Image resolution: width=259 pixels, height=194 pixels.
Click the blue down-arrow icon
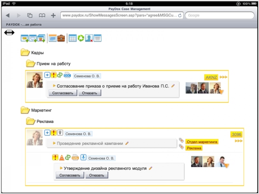click(83, 157)
